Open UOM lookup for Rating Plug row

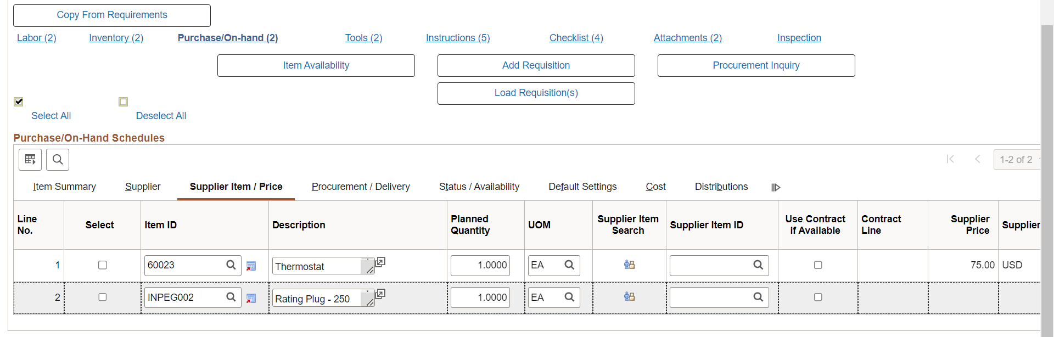(x=569, y=297)
